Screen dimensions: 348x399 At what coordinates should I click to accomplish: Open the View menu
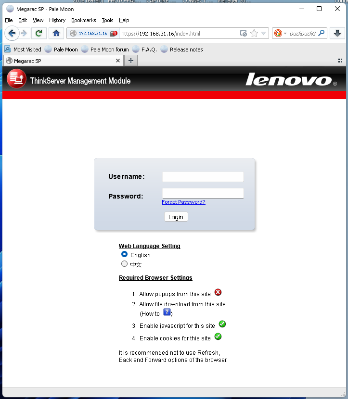(x=38, y=20)
